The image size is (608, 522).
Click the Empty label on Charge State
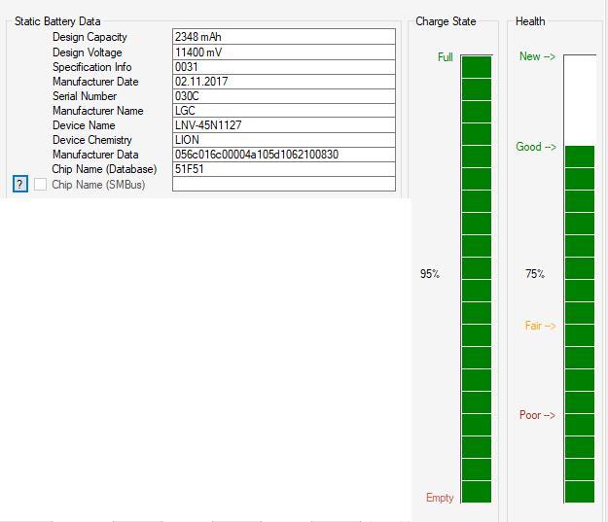click(x=440, y=498)
